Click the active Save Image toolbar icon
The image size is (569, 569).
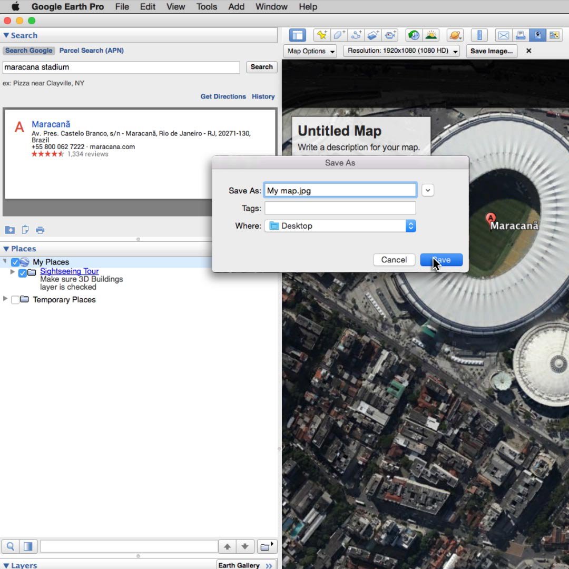point(537,35)
